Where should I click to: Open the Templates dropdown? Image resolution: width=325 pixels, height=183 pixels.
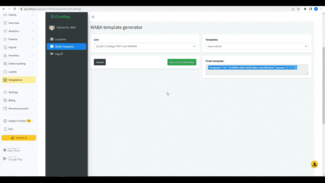(257, 46)
